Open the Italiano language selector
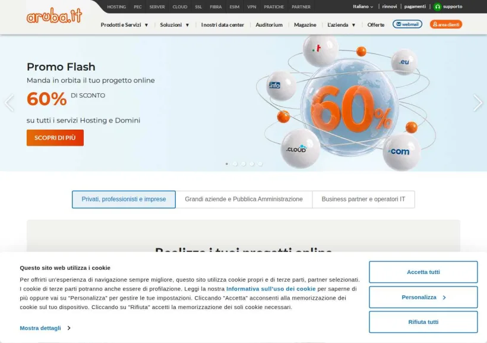The image size is (487, 343). click(x=363, y=7)
